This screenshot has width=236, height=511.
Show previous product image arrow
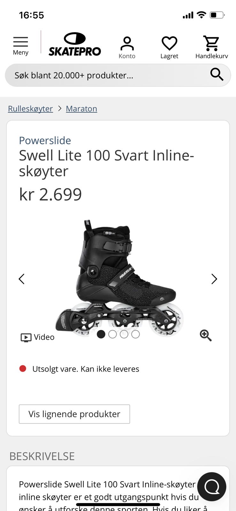(x=21, y=279)
